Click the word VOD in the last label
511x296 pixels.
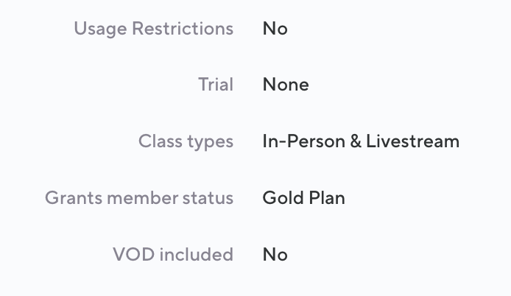(131, 255)
